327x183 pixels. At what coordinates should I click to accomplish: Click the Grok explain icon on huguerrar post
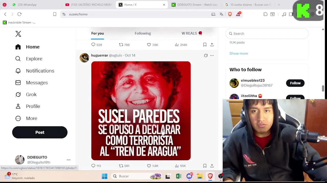coord(206,55)
